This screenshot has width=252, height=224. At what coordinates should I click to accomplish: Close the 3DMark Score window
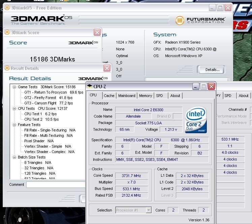(x=97, y=32)
